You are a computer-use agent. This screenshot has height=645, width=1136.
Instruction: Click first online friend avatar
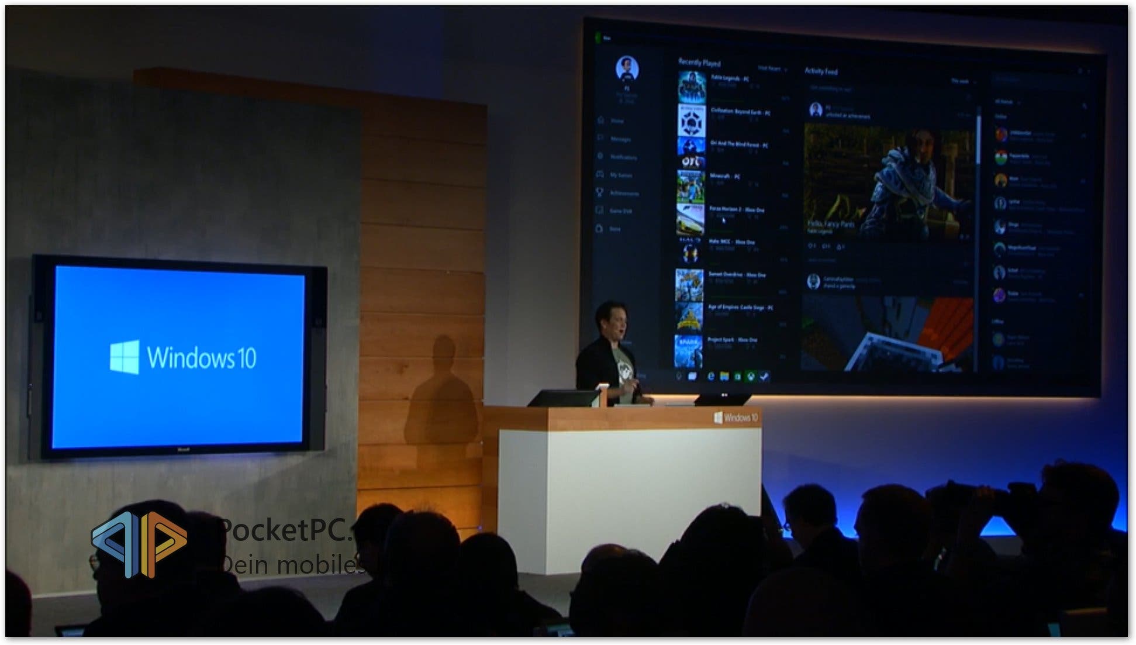[1001, 135]
